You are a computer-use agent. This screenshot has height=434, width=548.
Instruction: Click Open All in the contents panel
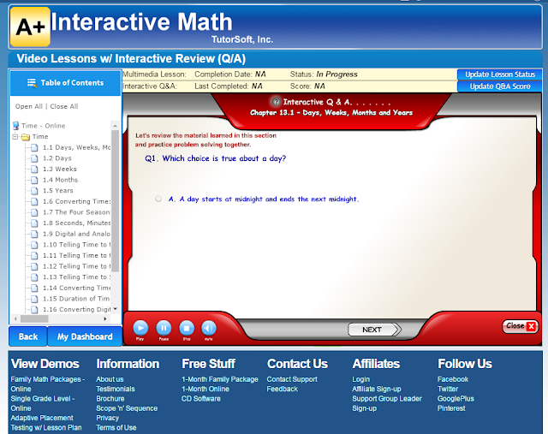coord(29,107)
